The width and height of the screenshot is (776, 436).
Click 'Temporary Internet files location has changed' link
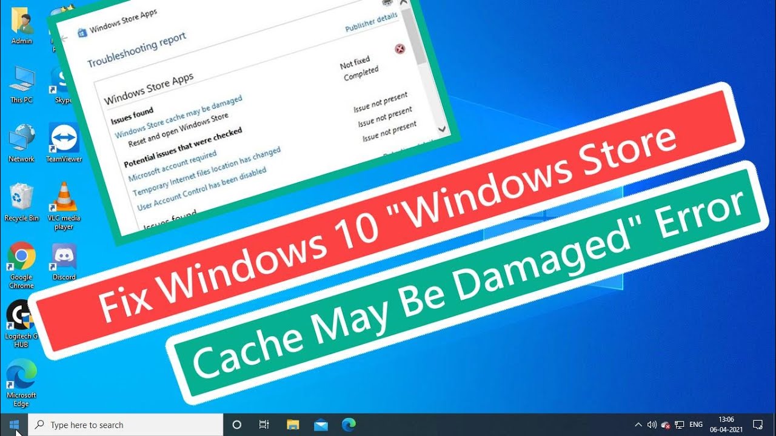[207, 171]
